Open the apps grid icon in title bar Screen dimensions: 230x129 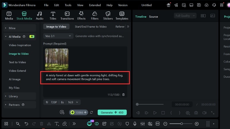click(x=222, y=5)
